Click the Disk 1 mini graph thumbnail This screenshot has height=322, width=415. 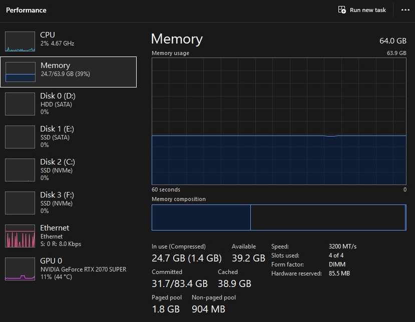(20, 137)
